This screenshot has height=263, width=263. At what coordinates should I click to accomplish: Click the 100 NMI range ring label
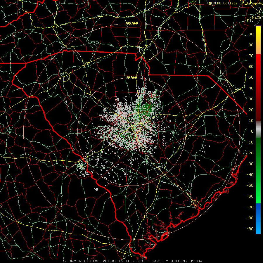131,23
